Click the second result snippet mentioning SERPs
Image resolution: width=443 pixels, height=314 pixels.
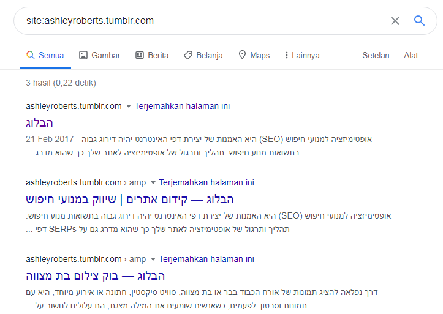208,222
